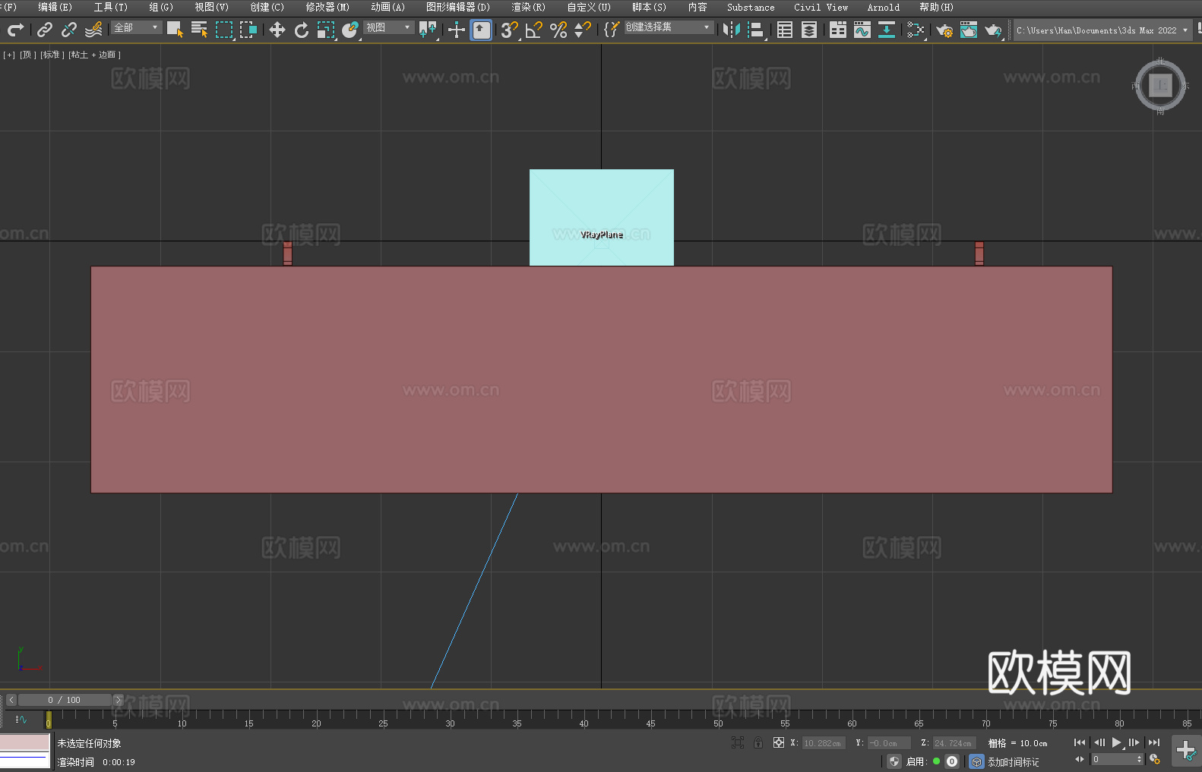
Task: Open the 编辑(E) menu
Action: (x=55, y=7)
